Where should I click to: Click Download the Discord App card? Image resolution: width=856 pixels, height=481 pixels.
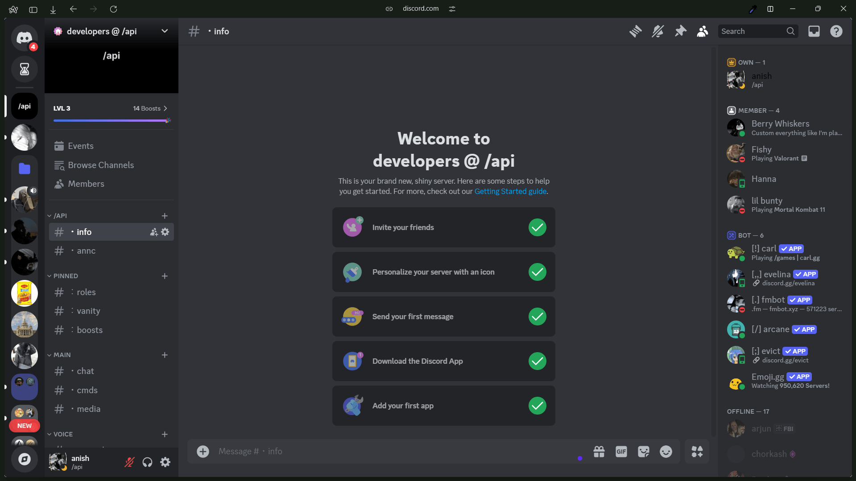(443, 361)
